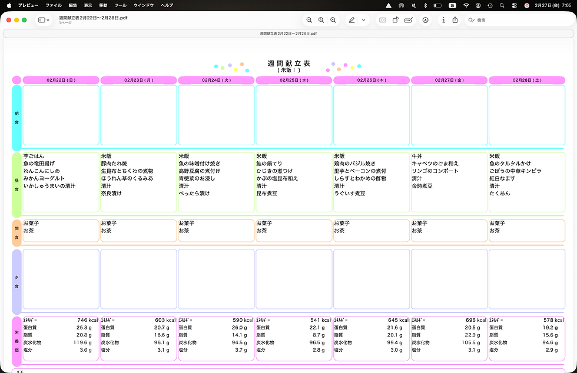Click the zoom out magnifier icon
577x373 pixels.
(310, 20)
